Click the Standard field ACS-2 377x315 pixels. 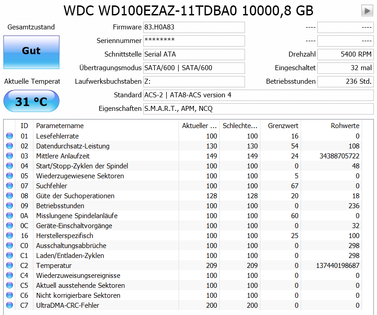[259, 95]
